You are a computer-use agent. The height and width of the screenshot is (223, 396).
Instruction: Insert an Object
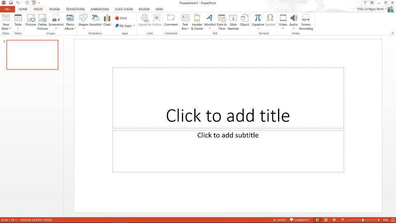tap(245, 20)
